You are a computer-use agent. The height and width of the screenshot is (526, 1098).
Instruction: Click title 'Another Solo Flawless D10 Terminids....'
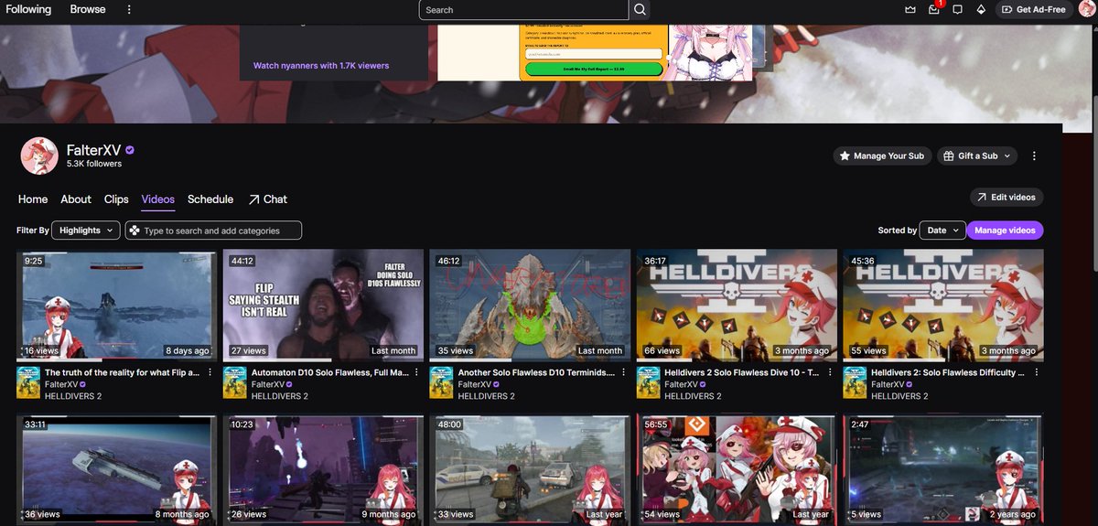coord(535,372)
